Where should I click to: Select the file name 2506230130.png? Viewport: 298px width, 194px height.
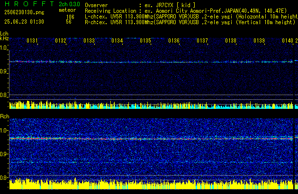pyautogui.click(x=24, y=12)
